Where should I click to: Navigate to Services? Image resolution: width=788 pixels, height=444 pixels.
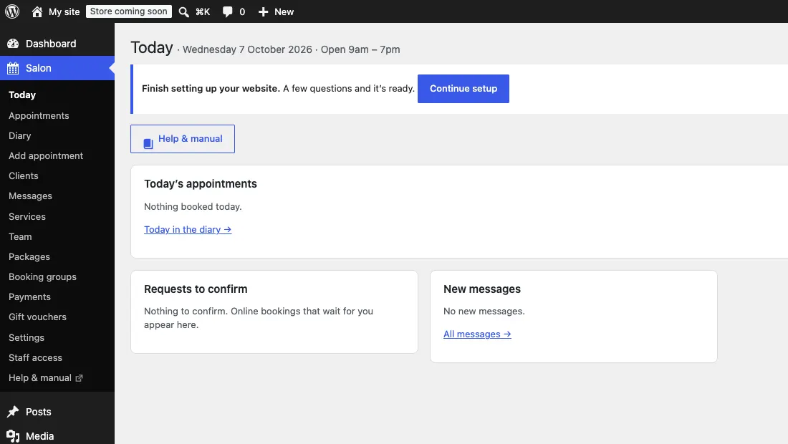pyautogui.click(x=27, y=216)
